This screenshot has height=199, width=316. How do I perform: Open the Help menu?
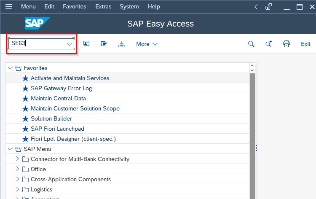coord(154,7)
